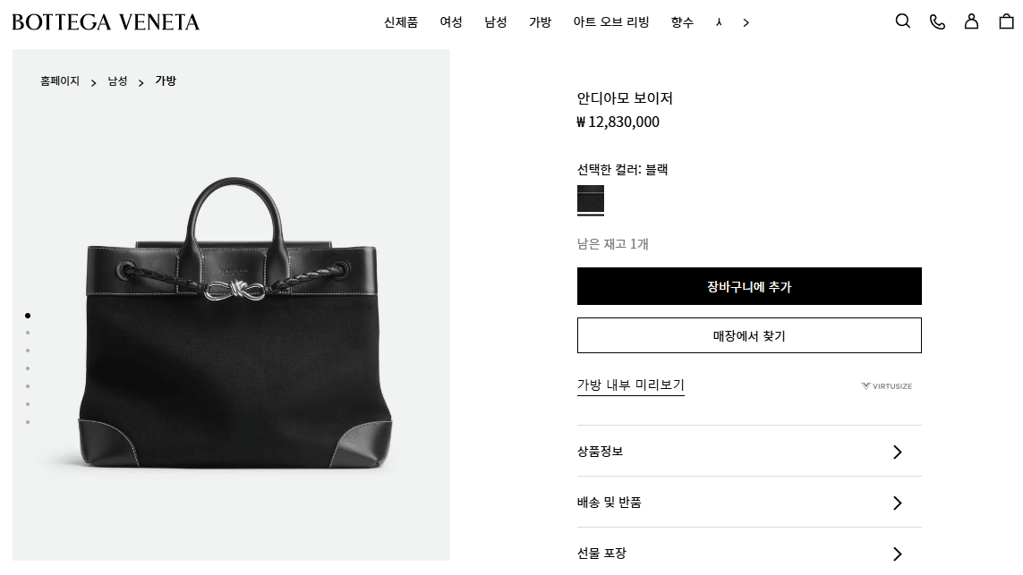Click the navigation scroll-right arrow
Viewport: 1023px width, 575px height.
click(x=746, y=23)
